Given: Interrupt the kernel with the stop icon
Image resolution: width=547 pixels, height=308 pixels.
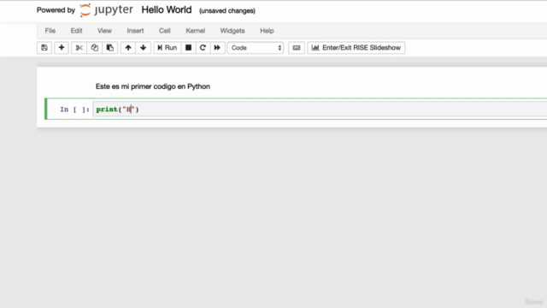Looking at the screenshot, I should (x=188, y=48).
